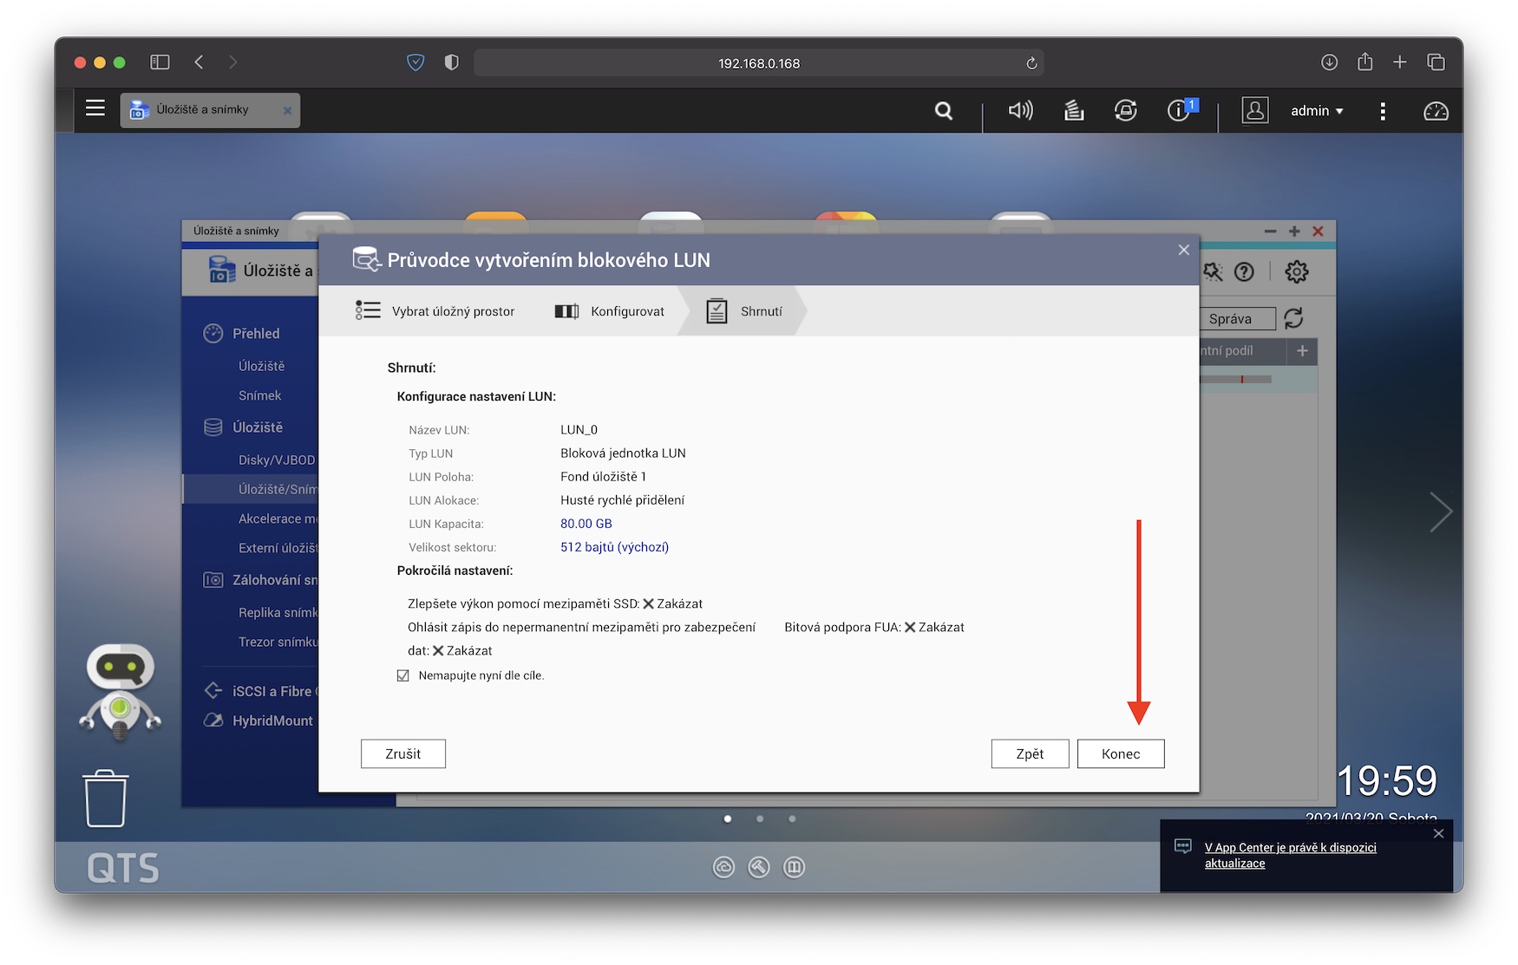The image size is (1518, 965).
Task: Show Safari tab overview
Action: [1436, 62]
